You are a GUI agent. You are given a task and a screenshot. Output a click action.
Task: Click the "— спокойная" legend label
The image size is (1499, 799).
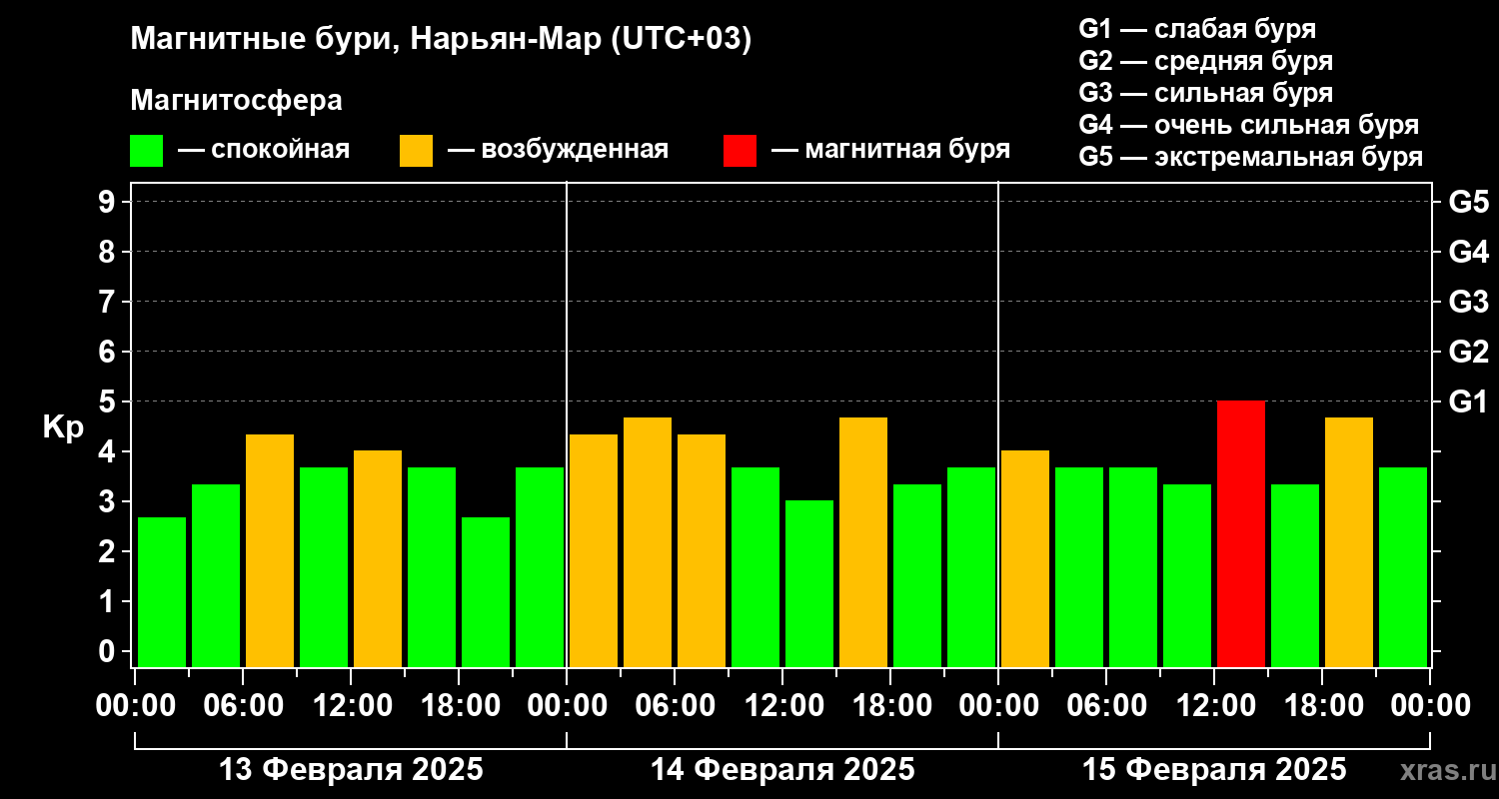coord(264,151)
